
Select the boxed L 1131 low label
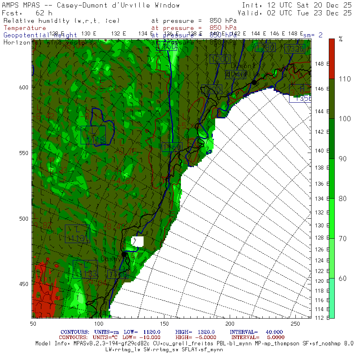77,234
